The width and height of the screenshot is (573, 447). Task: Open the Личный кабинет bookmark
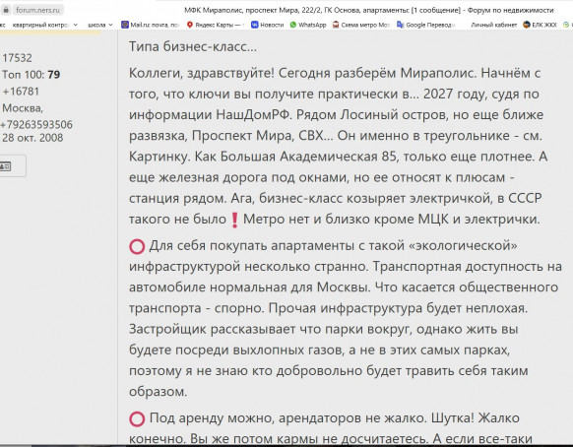(493, 25)
